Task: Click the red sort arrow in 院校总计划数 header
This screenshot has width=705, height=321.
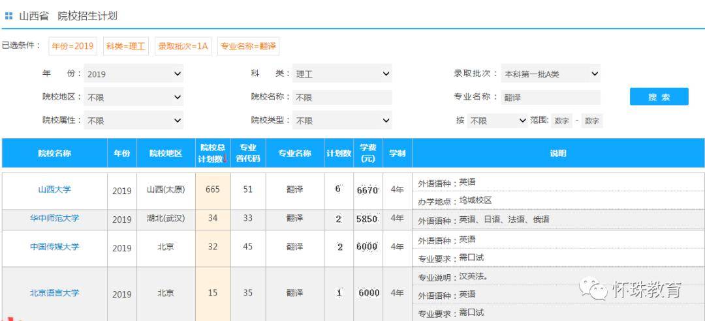Action: point(225,159)
